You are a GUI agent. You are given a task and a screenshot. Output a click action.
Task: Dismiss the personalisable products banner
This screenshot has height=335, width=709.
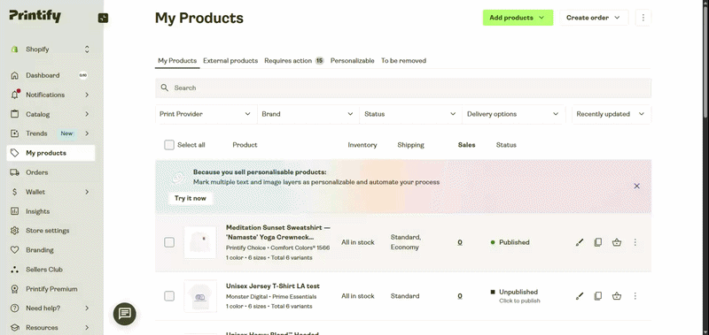pyautogui.click(x=636, y=186)
